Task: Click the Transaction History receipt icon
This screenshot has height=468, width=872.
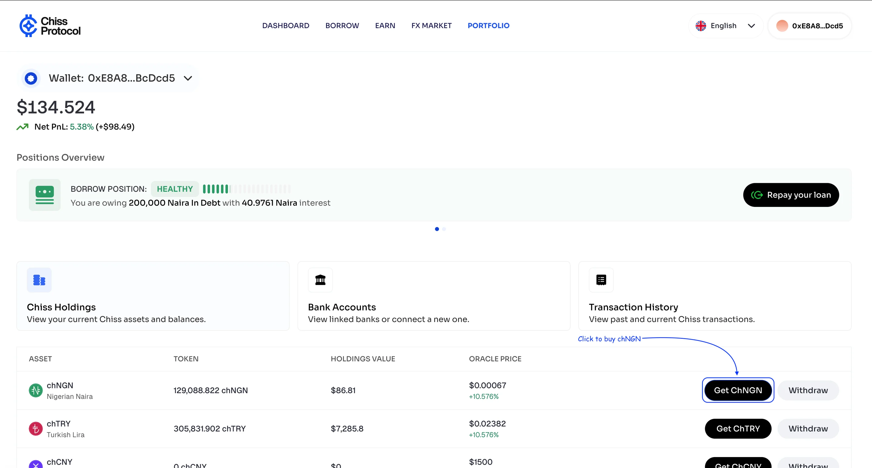Action: (601, 280)
